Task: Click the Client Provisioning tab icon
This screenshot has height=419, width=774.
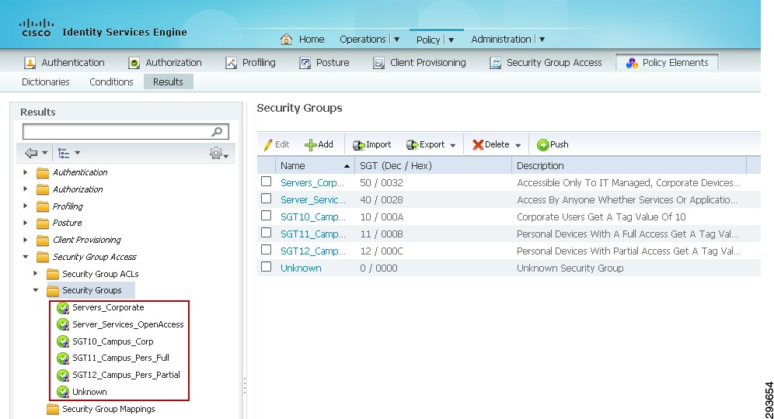Action: point(378,63)
